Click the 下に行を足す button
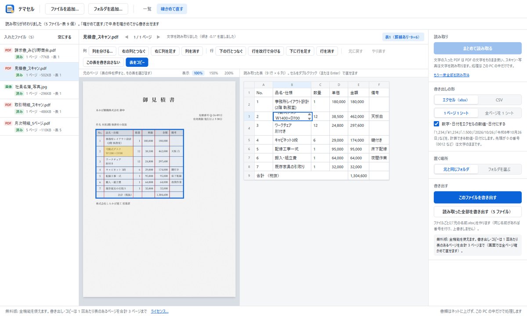527x316 pixels. pos(300,51)
